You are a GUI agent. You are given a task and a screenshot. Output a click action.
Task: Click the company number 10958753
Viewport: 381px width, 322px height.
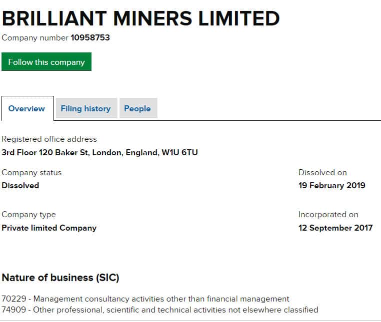pyautogui.click(x=90, y=37)
